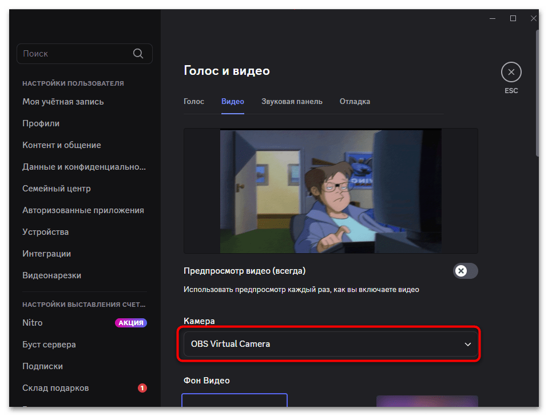Click НАСТРОЙКИ ВЫСТАВЛЕНИЯ СЧЕТ... header
Screen dimensions: 548x416
pos(84,305)
